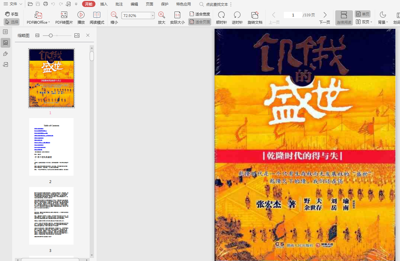This screenshot has width=400, height=261.
Task: Go to 上一页 previous page
Action: pos(274,18)
